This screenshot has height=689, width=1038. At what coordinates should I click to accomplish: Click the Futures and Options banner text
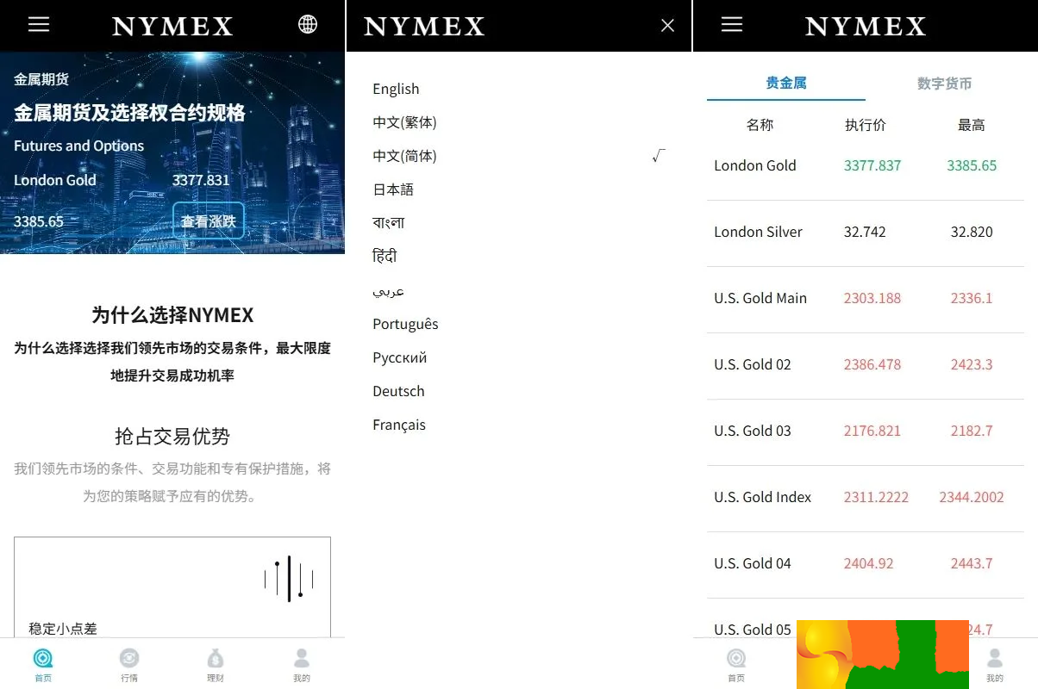[78, 146]
